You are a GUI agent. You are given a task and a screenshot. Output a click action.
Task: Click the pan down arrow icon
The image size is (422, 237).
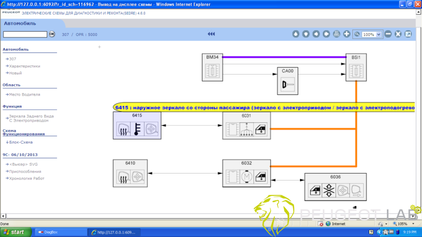[306, 34]
